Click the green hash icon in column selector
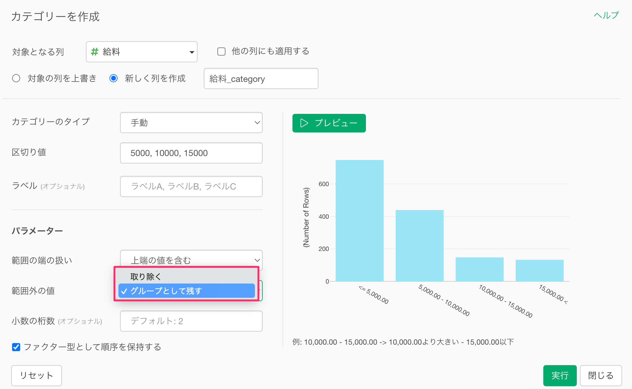Viewport: 632px width, 389px height. point(95,52)
